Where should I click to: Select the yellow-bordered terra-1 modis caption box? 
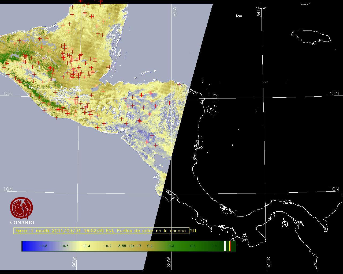(101, 231)
